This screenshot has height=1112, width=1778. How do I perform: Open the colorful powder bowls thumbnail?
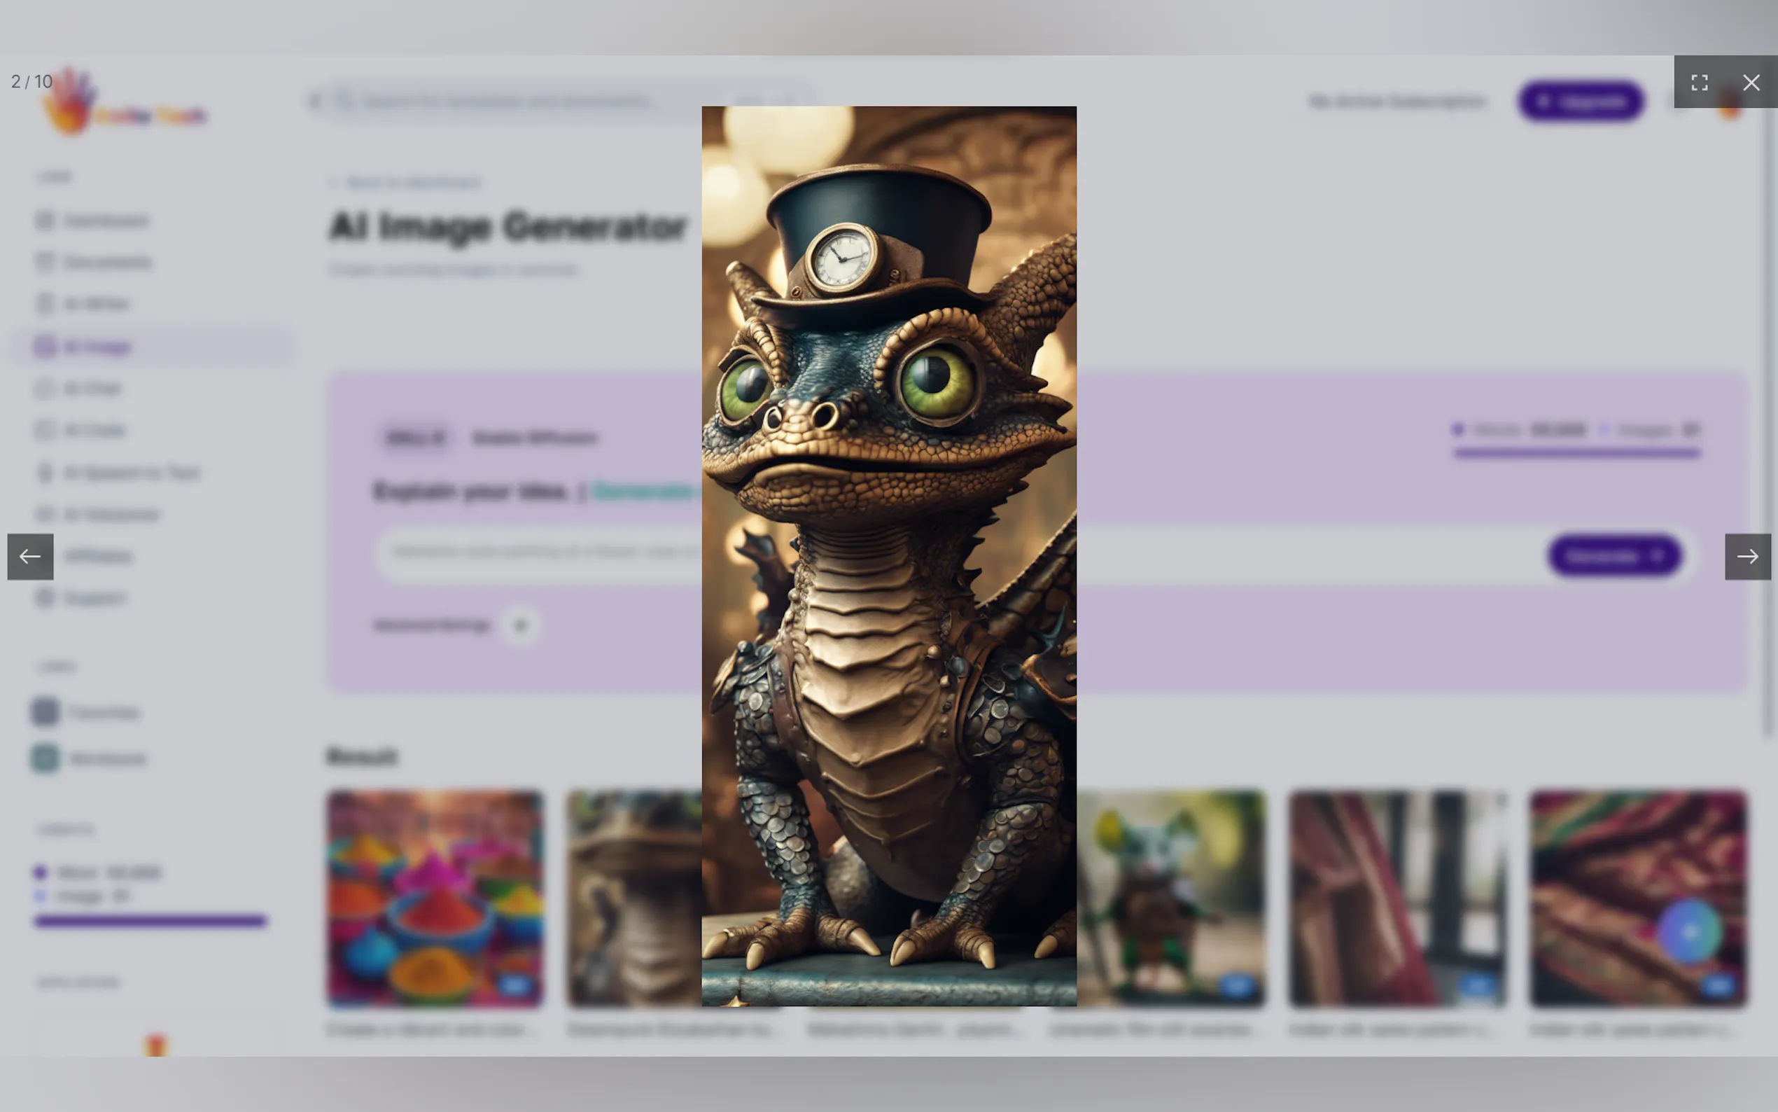[x=435, y=898]
